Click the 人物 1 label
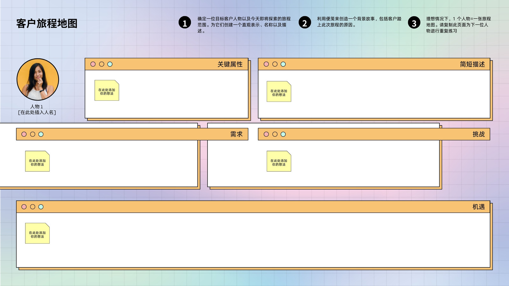The width and height of the screenshot is (509, 286). (37, 107)
